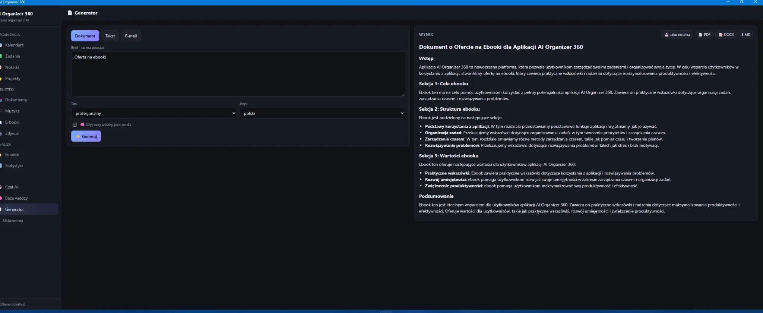This screenshot has height=313, width=763.
Task: Switch to the Dokument tab
Action: (x=85, y=36)
